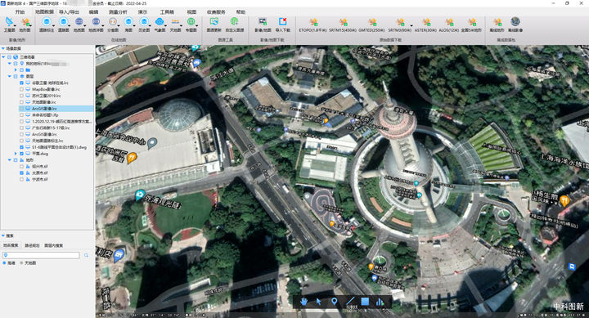Click the 海图 map icon

pyautogui.click(x=128, y=22)
